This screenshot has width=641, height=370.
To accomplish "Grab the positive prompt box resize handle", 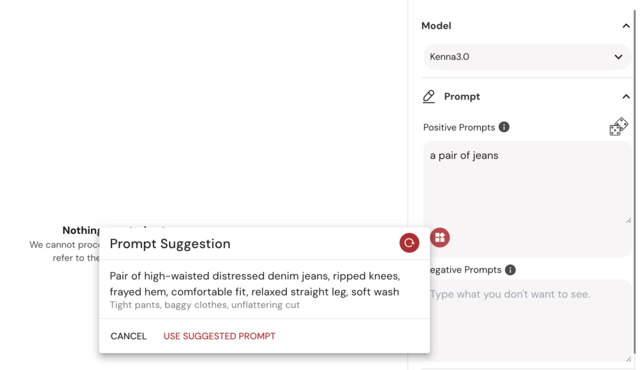I will click(x=628, y=221).
